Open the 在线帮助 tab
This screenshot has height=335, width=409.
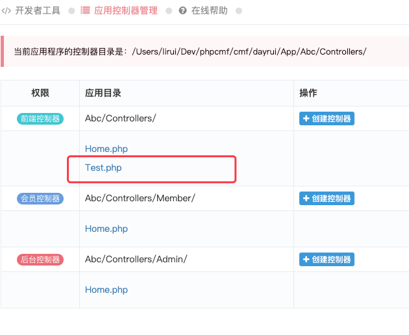click(x=209, y=10)
